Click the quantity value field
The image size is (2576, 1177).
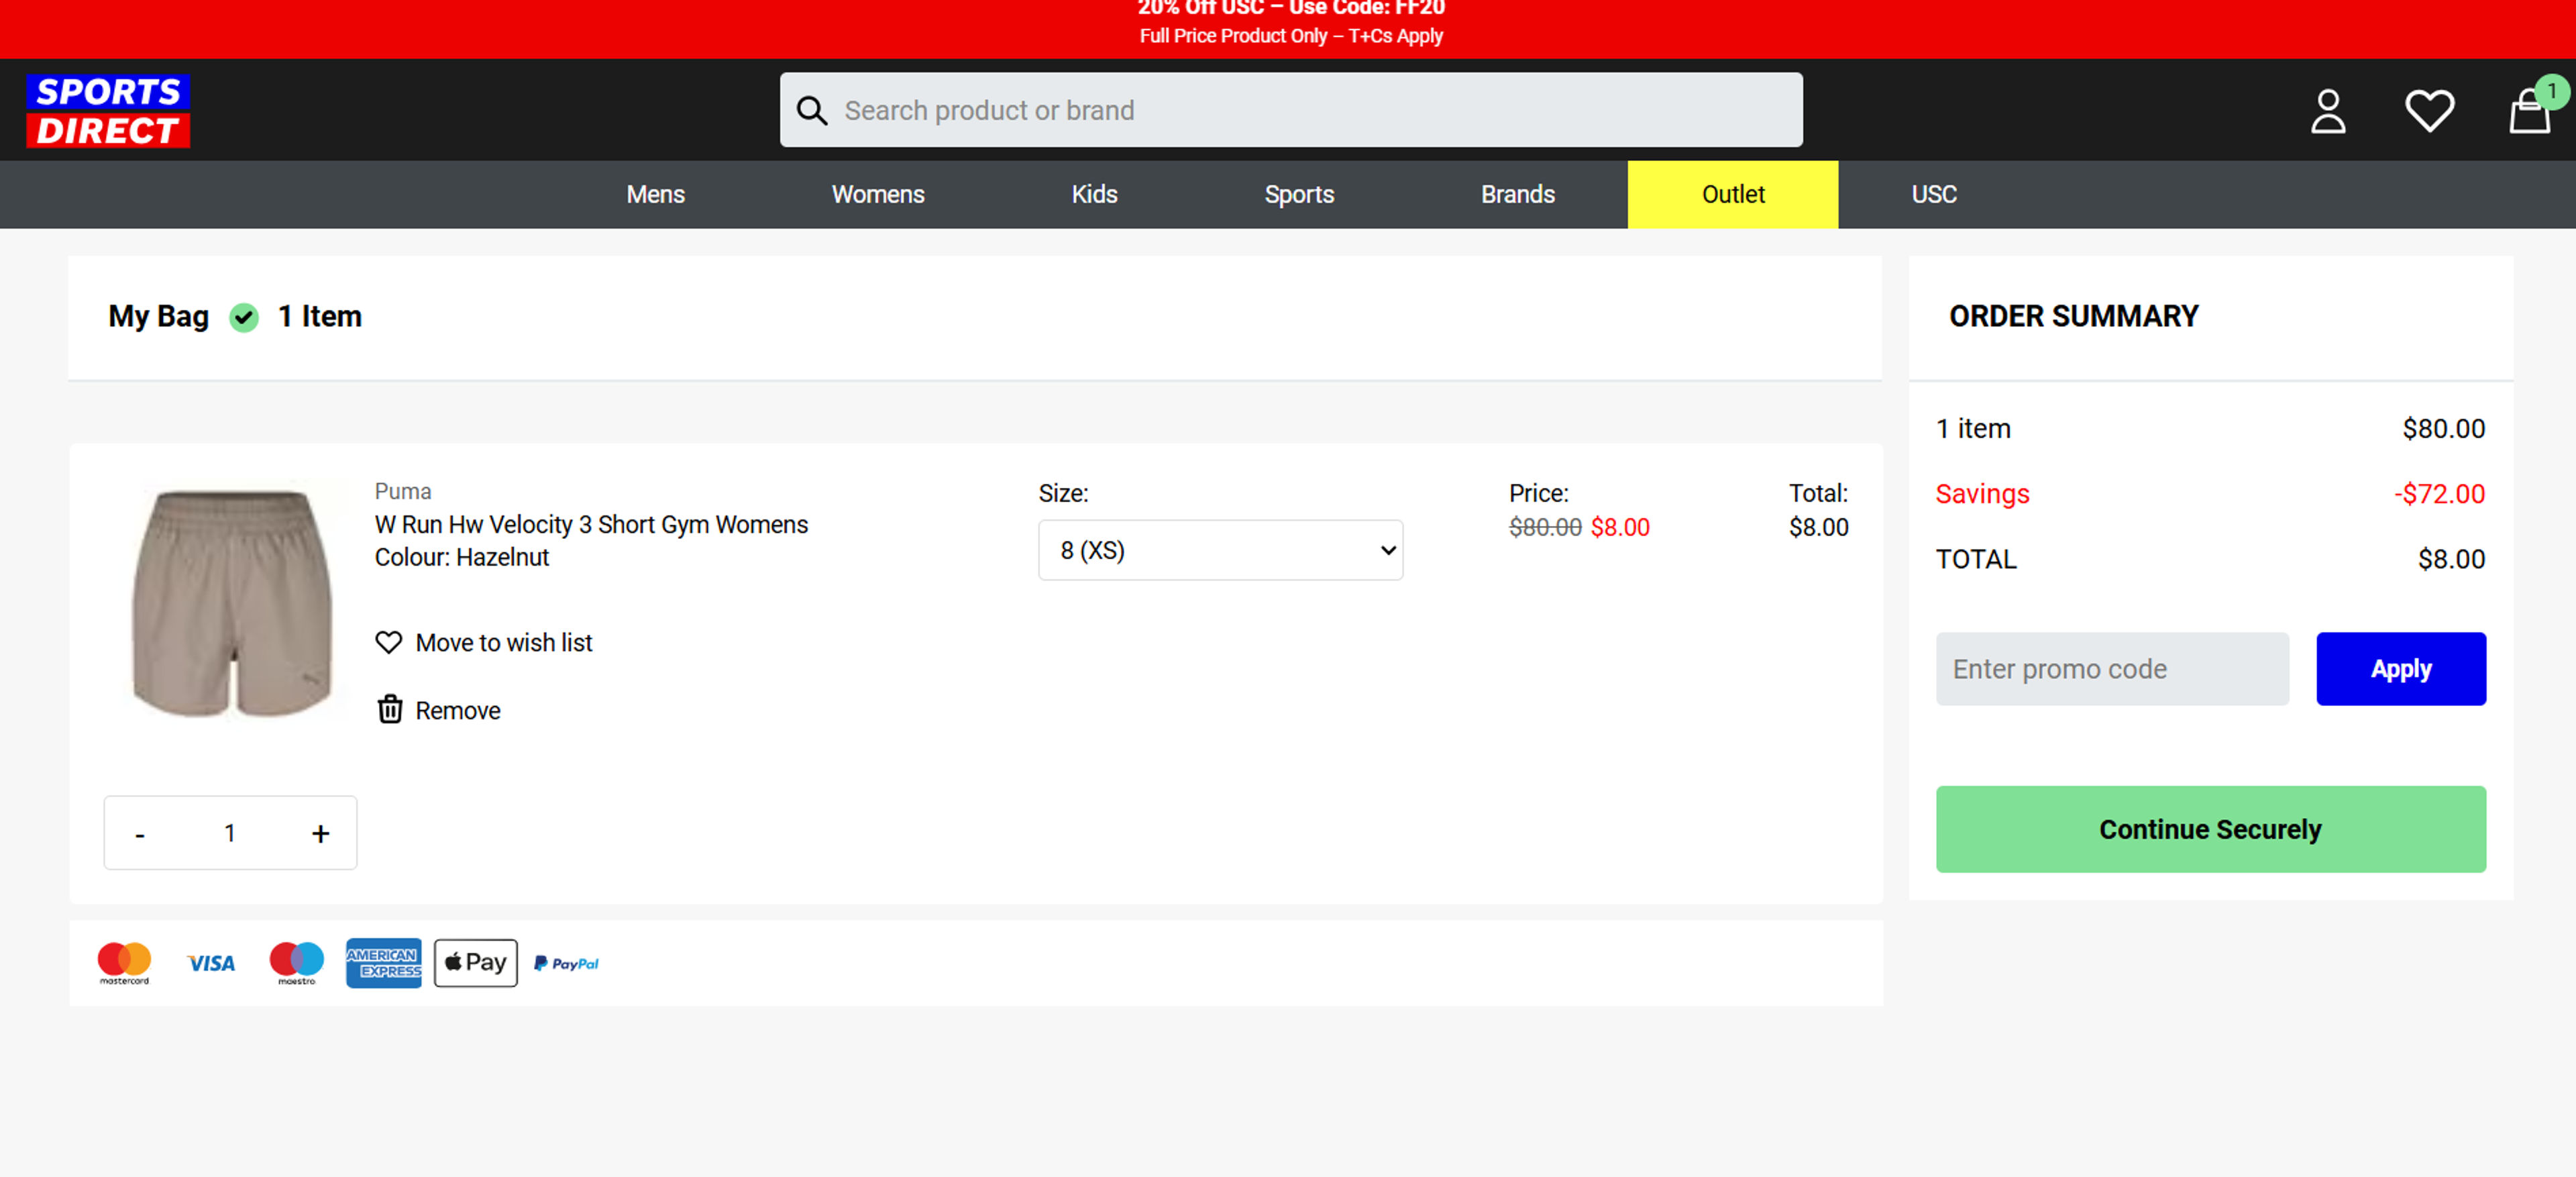pyautogui.click(x=230, y=833)
